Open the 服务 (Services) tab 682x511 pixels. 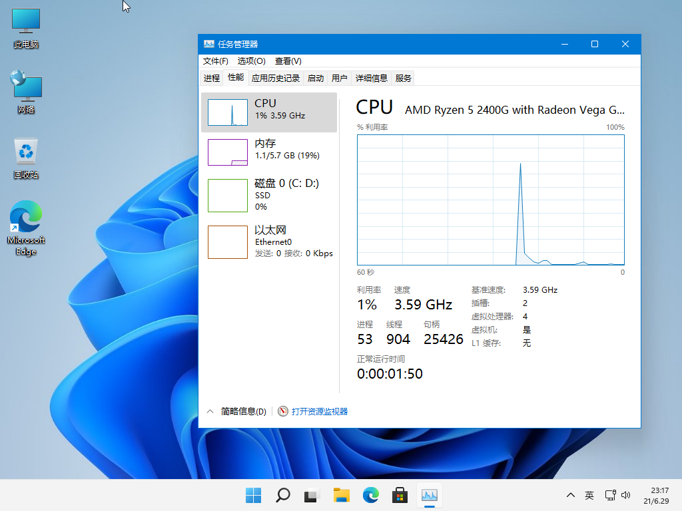pyautogui.click(x=402, y=77)
